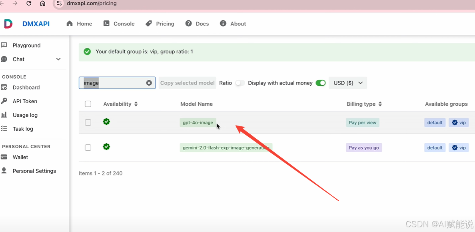Click the browser address bar URL

point(92,4)
